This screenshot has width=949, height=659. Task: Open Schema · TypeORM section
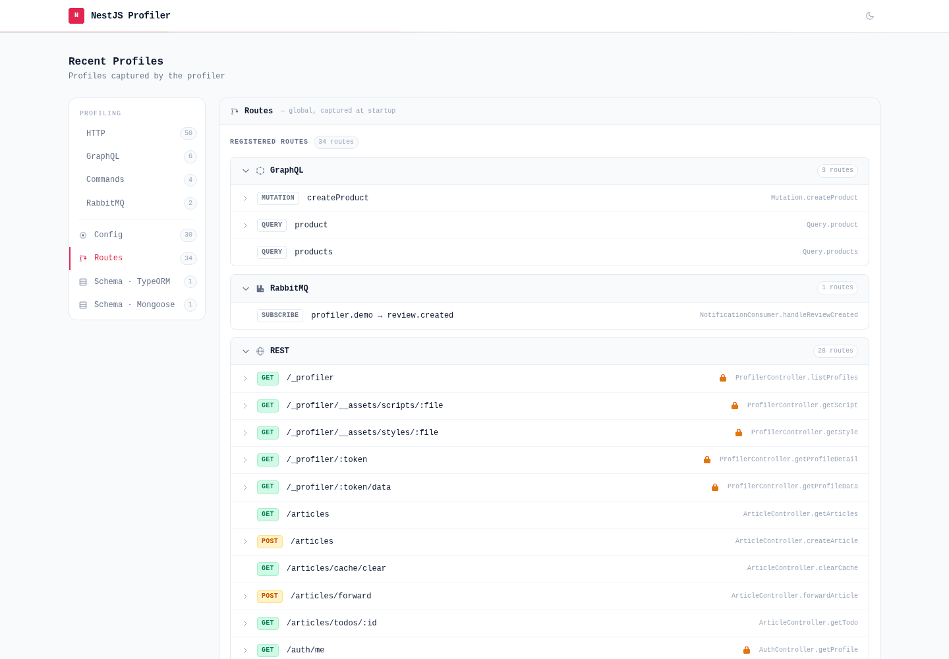tap(137, 282)
